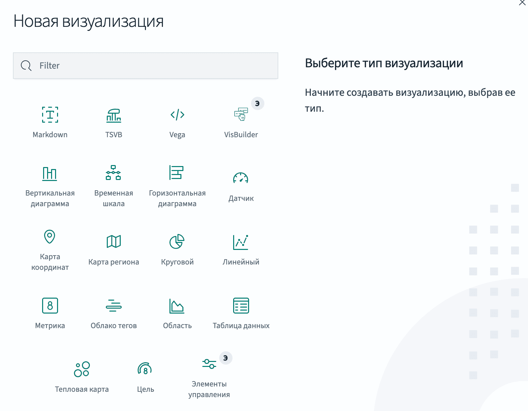Screen dimensions: 528x411
Task: Open the Таблица данных data table
Action: tap(241, 306)
